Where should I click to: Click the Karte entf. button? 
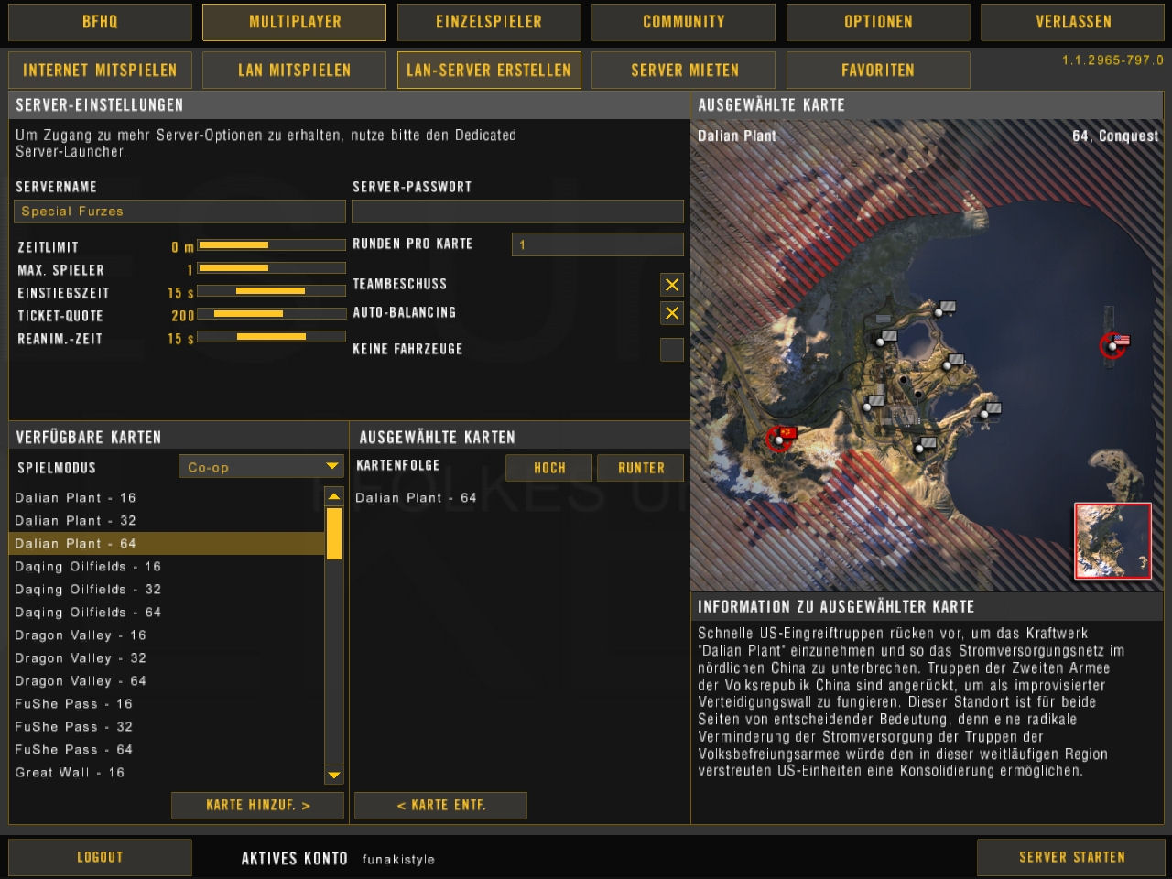coord(440,806)
